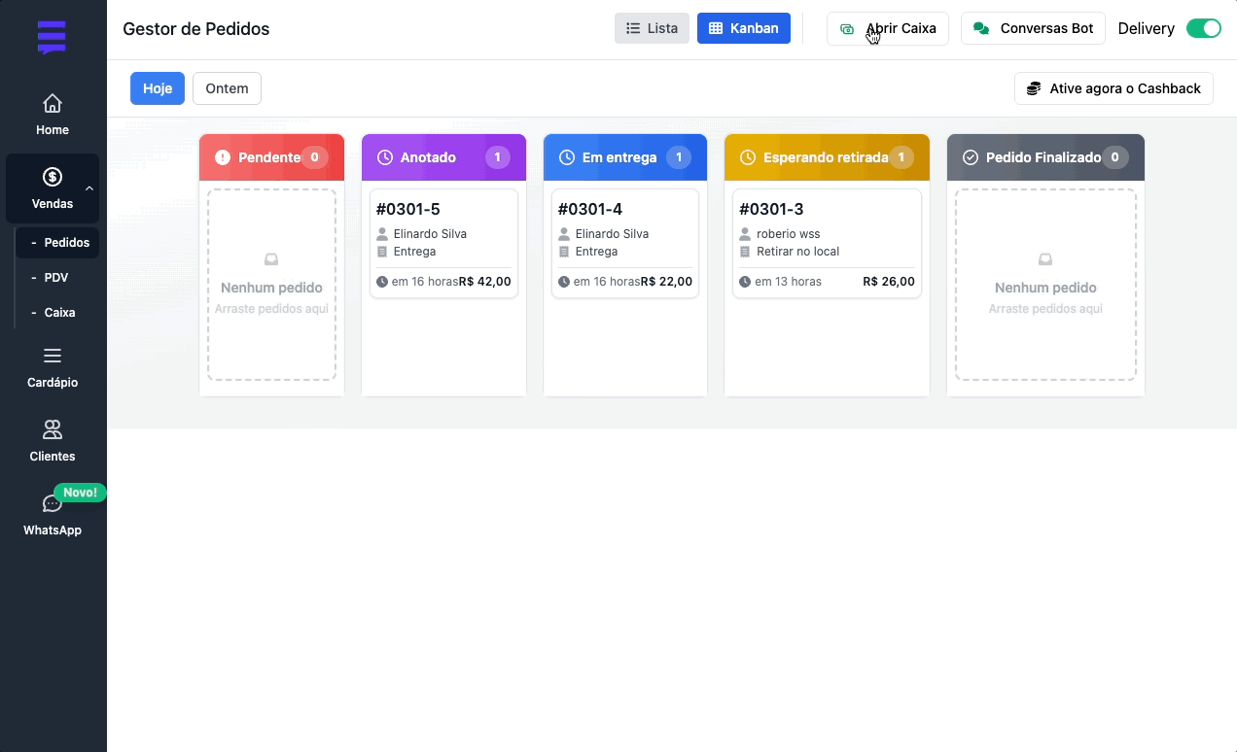Image resolution: width=1237 pixels, height=752 pixels.
Task: Switch to Lista view
Action: point(652,28)
